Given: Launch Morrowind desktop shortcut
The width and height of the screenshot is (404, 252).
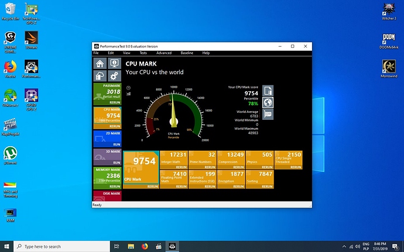Looking at the screenshot, I should 389,69.
